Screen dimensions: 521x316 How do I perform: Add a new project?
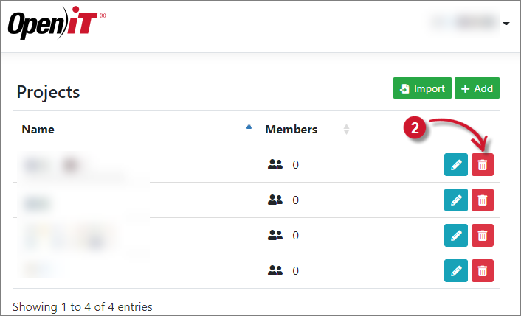(477, 88)
